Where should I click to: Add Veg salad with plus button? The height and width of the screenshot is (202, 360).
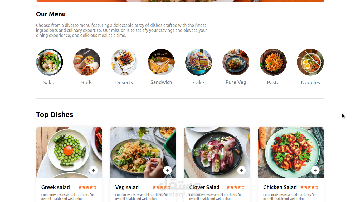pyautogui.click(x=167, y=170)
